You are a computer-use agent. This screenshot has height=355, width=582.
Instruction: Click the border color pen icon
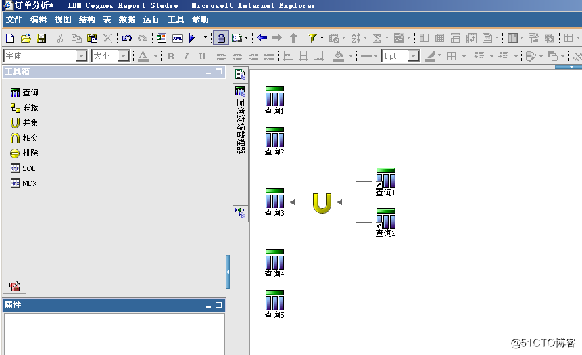pos(431,56)
